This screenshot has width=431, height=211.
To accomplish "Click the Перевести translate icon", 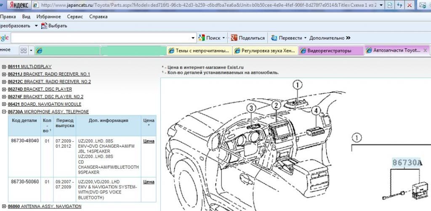I will pyautogui.click(x=274, y=38).
